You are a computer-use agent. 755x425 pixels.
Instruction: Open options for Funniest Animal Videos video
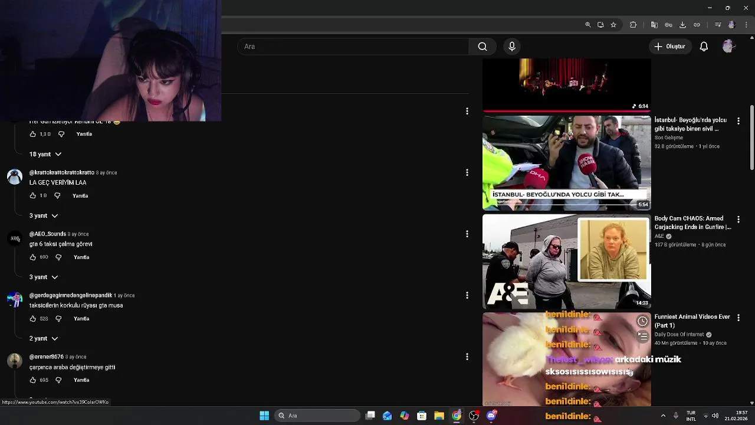738,318
